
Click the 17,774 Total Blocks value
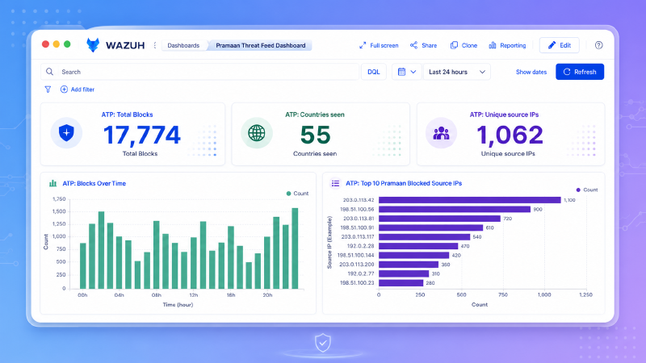[x=142, y=135]
